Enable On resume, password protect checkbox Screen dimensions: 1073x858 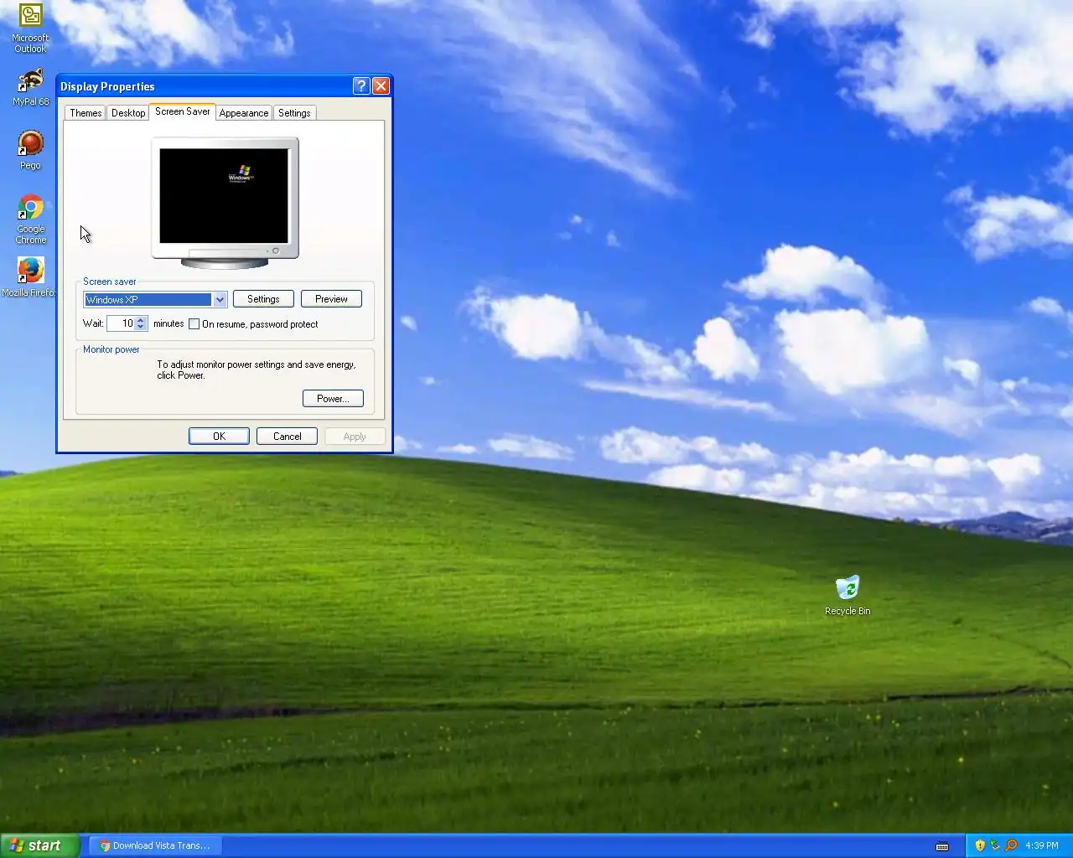click(x=194, y=324)
